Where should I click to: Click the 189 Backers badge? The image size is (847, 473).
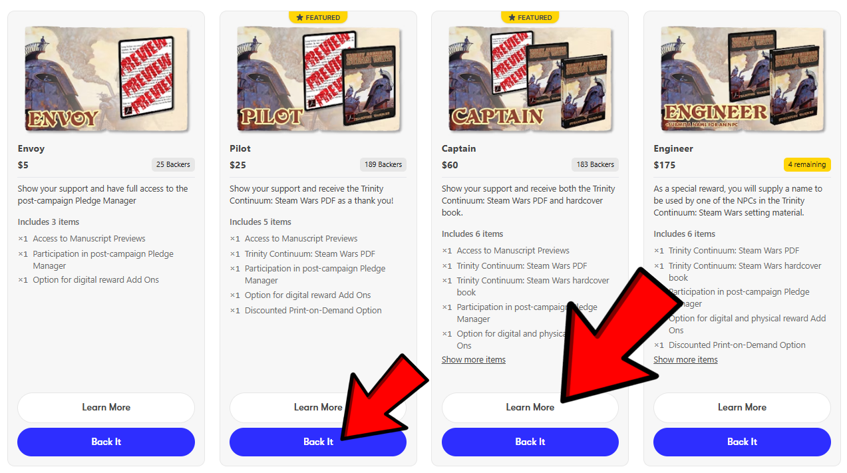383,164
